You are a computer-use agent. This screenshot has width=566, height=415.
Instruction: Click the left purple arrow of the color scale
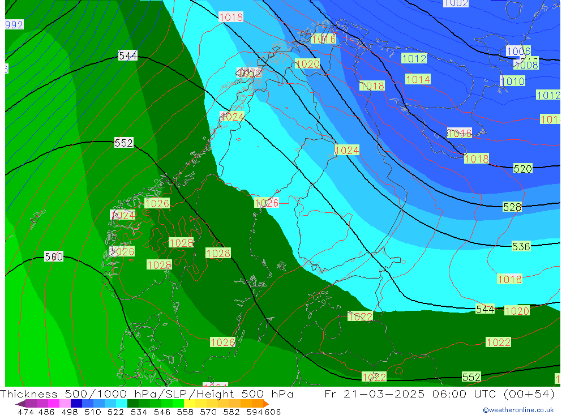coord(20,404)
